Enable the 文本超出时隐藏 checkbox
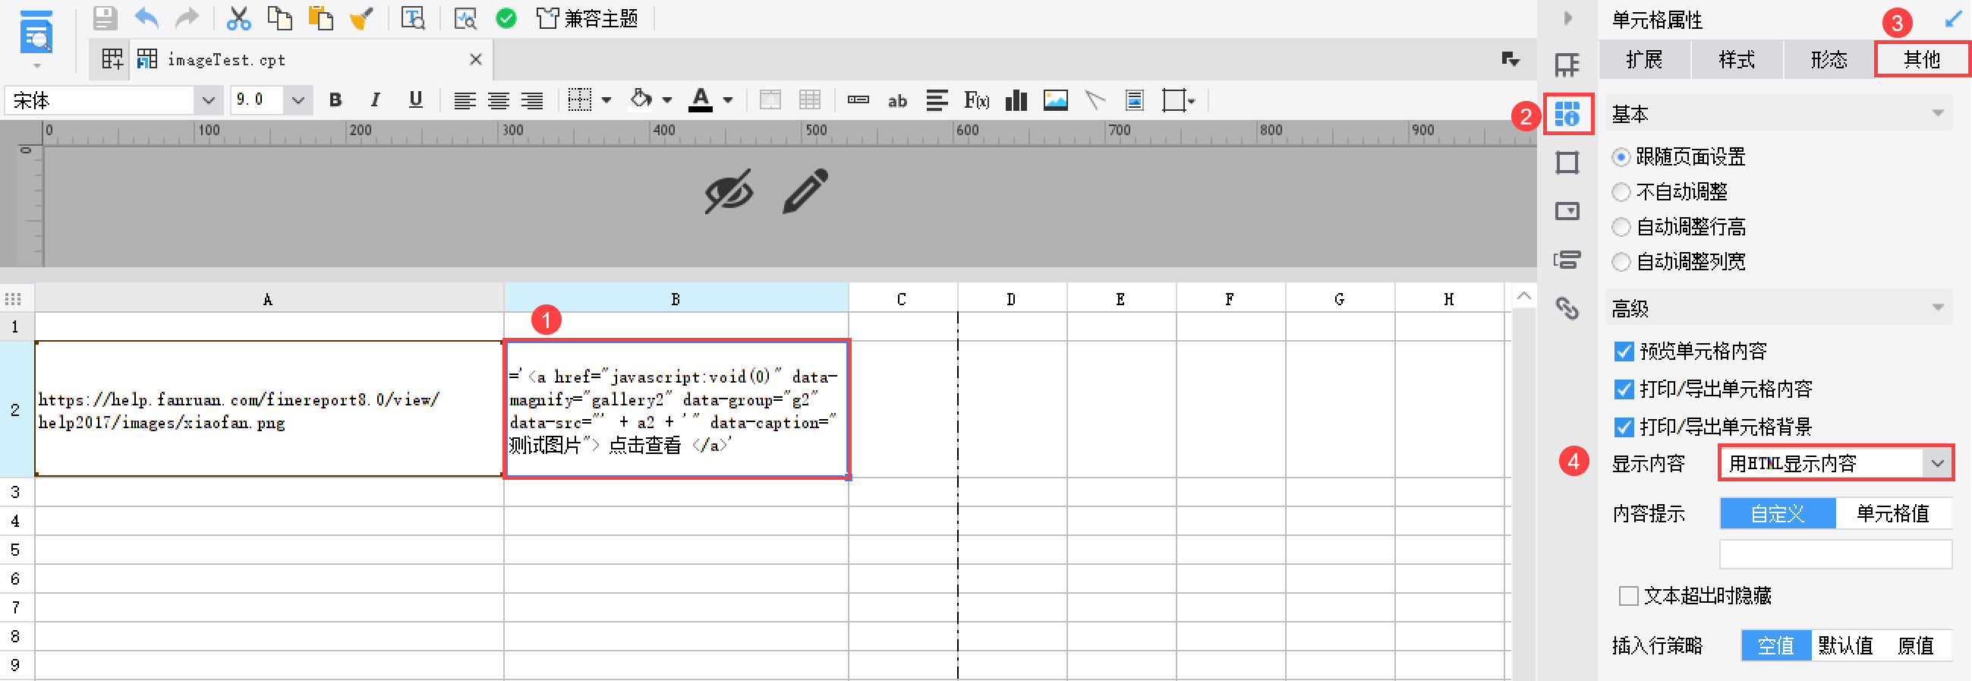Image resolution: width=1972 pixels, height=681 pixels. point(1628,596)
